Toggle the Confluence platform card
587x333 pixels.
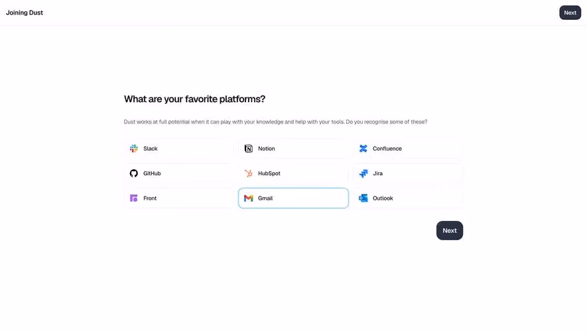pyautogui.click(x=408, y=149)
